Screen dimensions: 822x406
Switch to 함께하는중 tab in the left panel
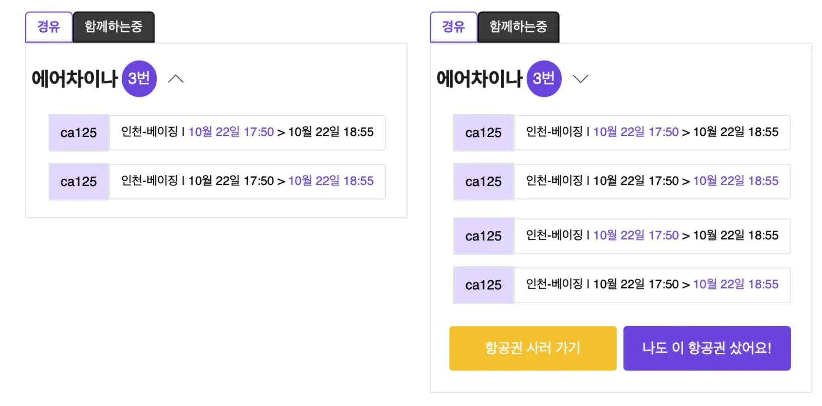click(114, 27)
